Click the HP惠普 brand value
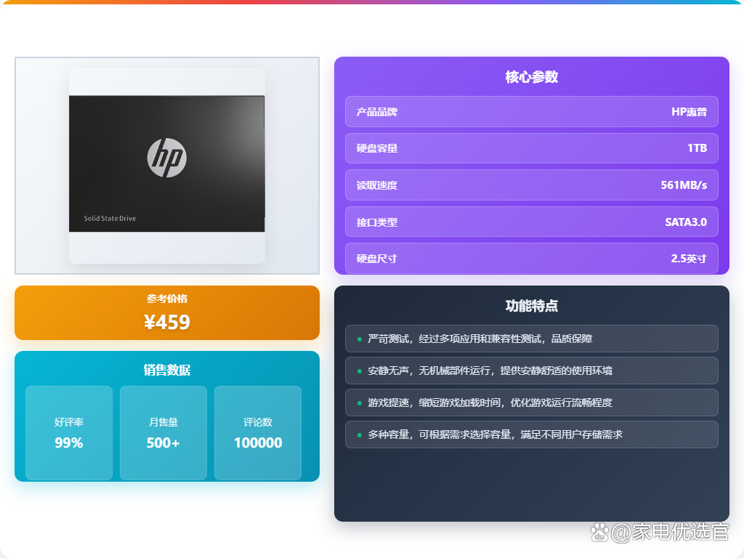744x558 pixels. click(x=689, y=112)
